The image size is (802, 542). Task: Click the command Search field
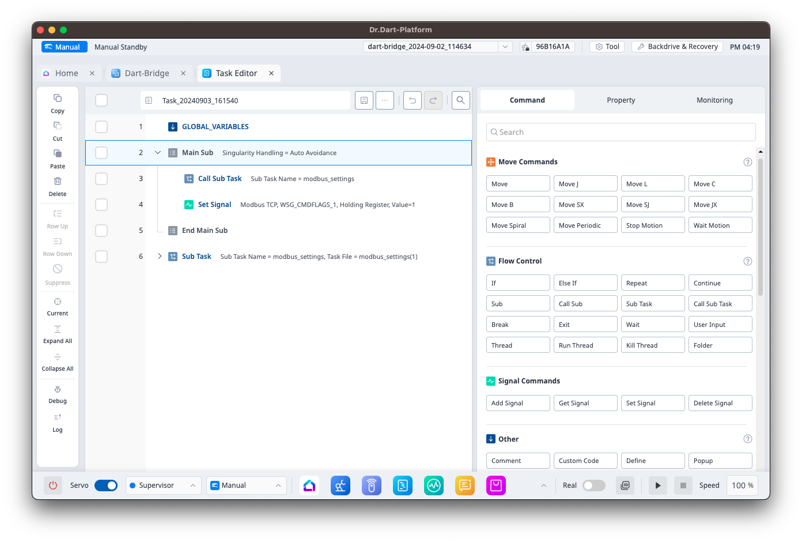point(621,132)
